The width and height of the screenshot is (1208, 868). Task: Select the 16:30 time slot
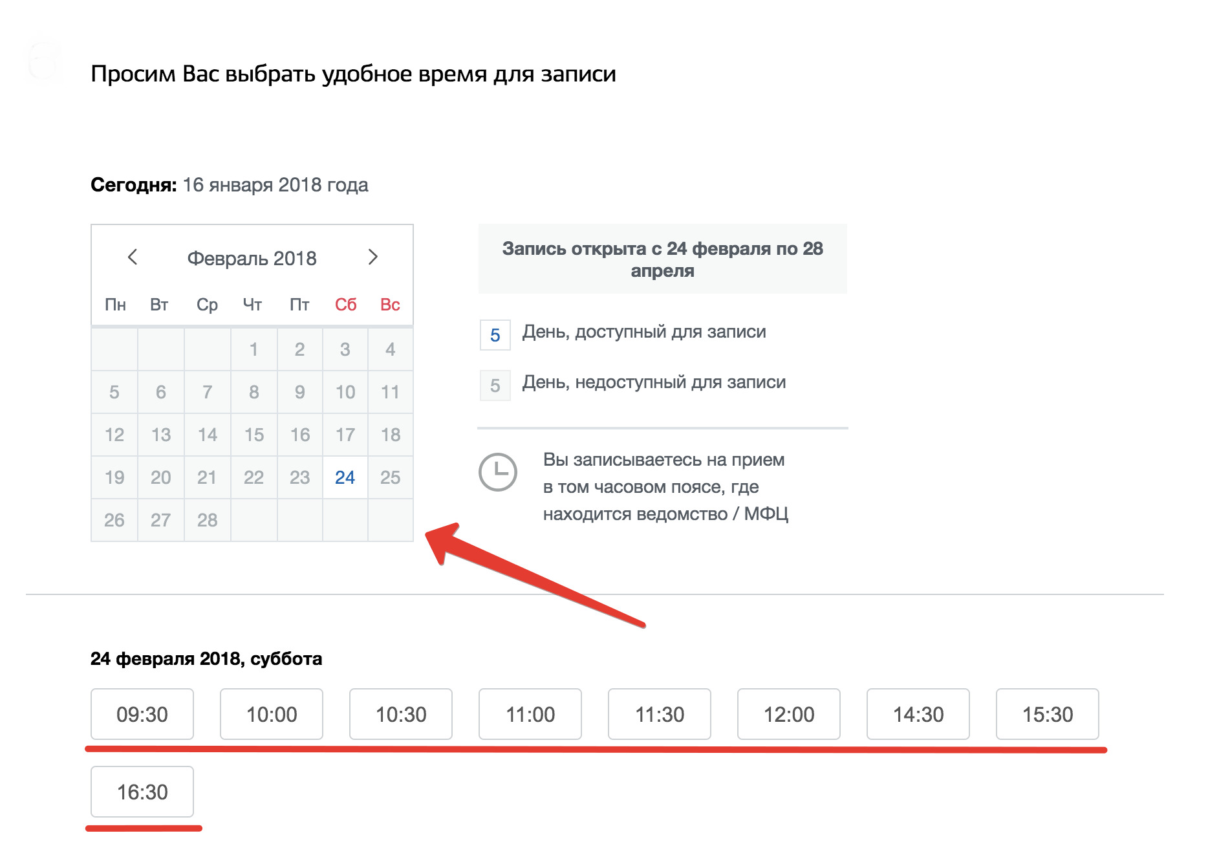[x=142, y=792]
